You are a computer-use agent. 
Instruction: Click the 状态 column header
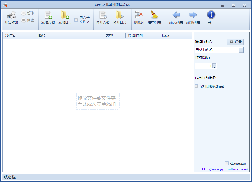(x=173, y=35)
